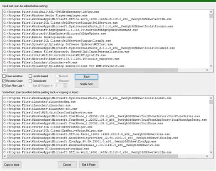Click the msrdc.exe input line
Image resolution: width=216 pixels, height=171 pixels.
pyautogui.click(x=38, y=37)
